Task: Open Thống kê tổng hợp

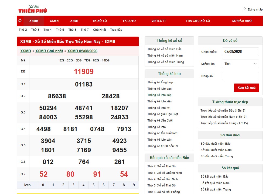Action: coord(160,82)
